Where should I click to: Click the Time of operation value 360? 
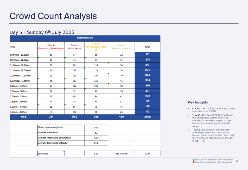coord(96,127)
